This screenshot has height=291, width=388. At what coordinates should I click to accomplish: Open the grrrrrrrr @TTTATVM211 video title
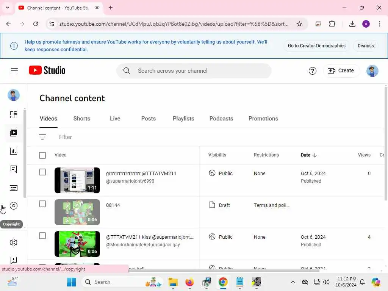141,174
